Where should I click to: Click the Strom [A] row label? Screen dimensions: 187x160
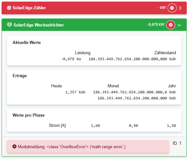pyautogui.click(x=57, y=126)
